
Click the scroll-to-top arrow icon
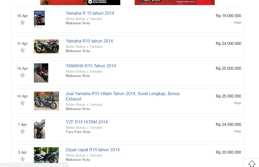252,163
